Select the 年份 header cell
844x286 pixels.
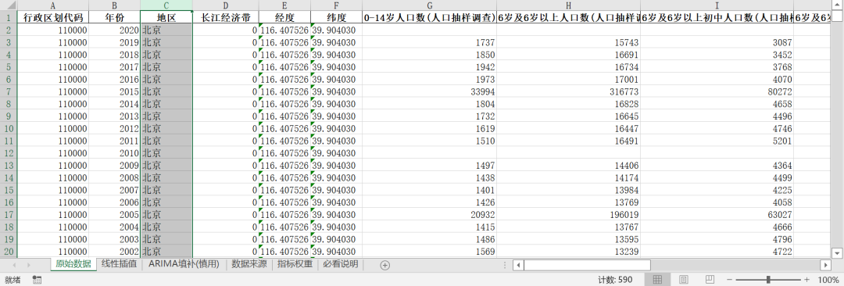click(115, 17)
